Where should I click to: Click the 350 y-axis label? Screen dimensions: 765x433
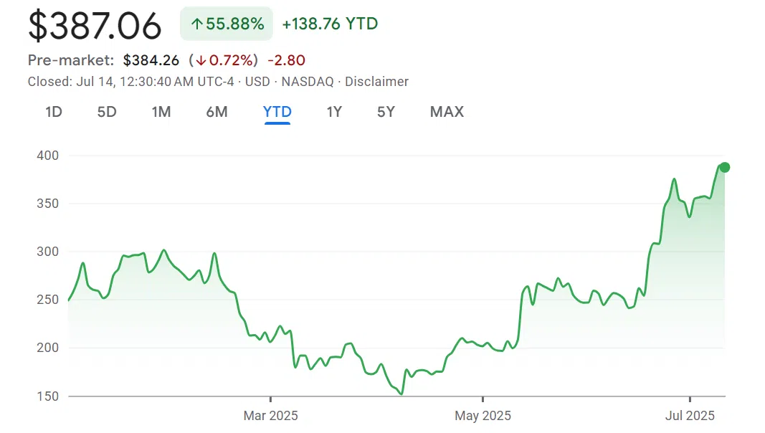coord(48,204)
